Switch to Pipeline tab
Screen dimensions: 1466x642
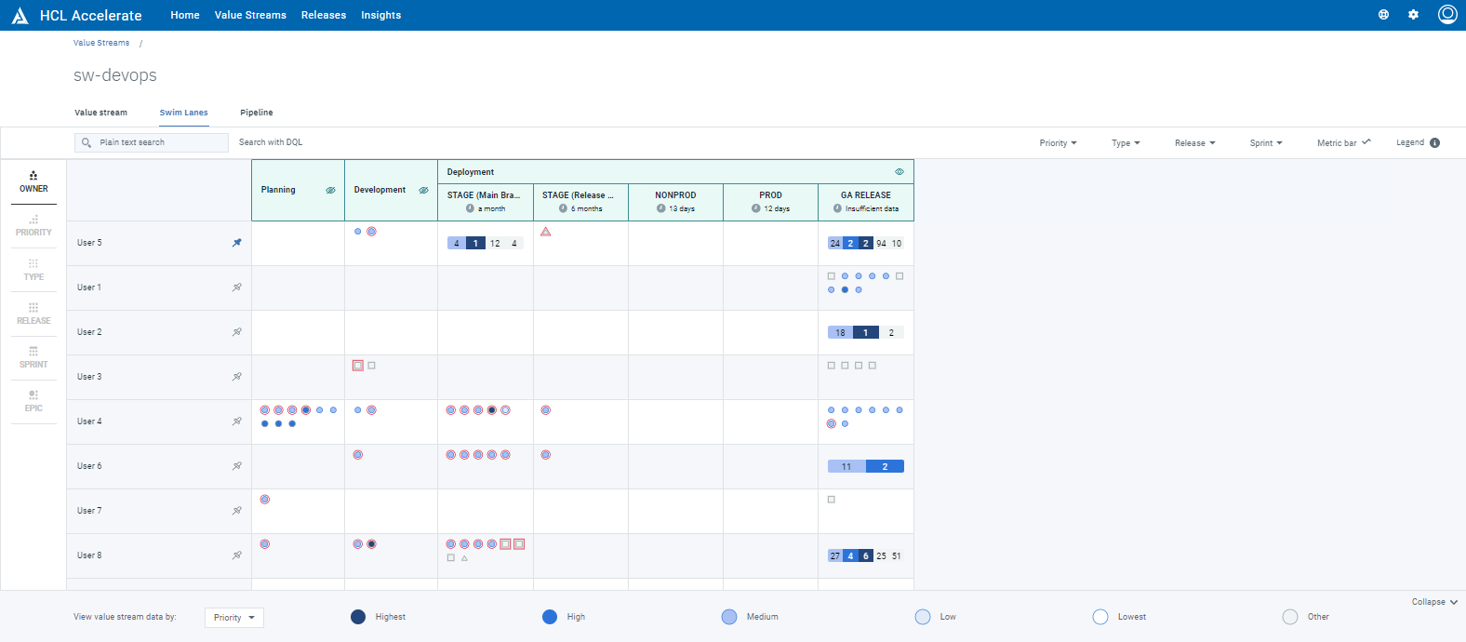[257, 113]
